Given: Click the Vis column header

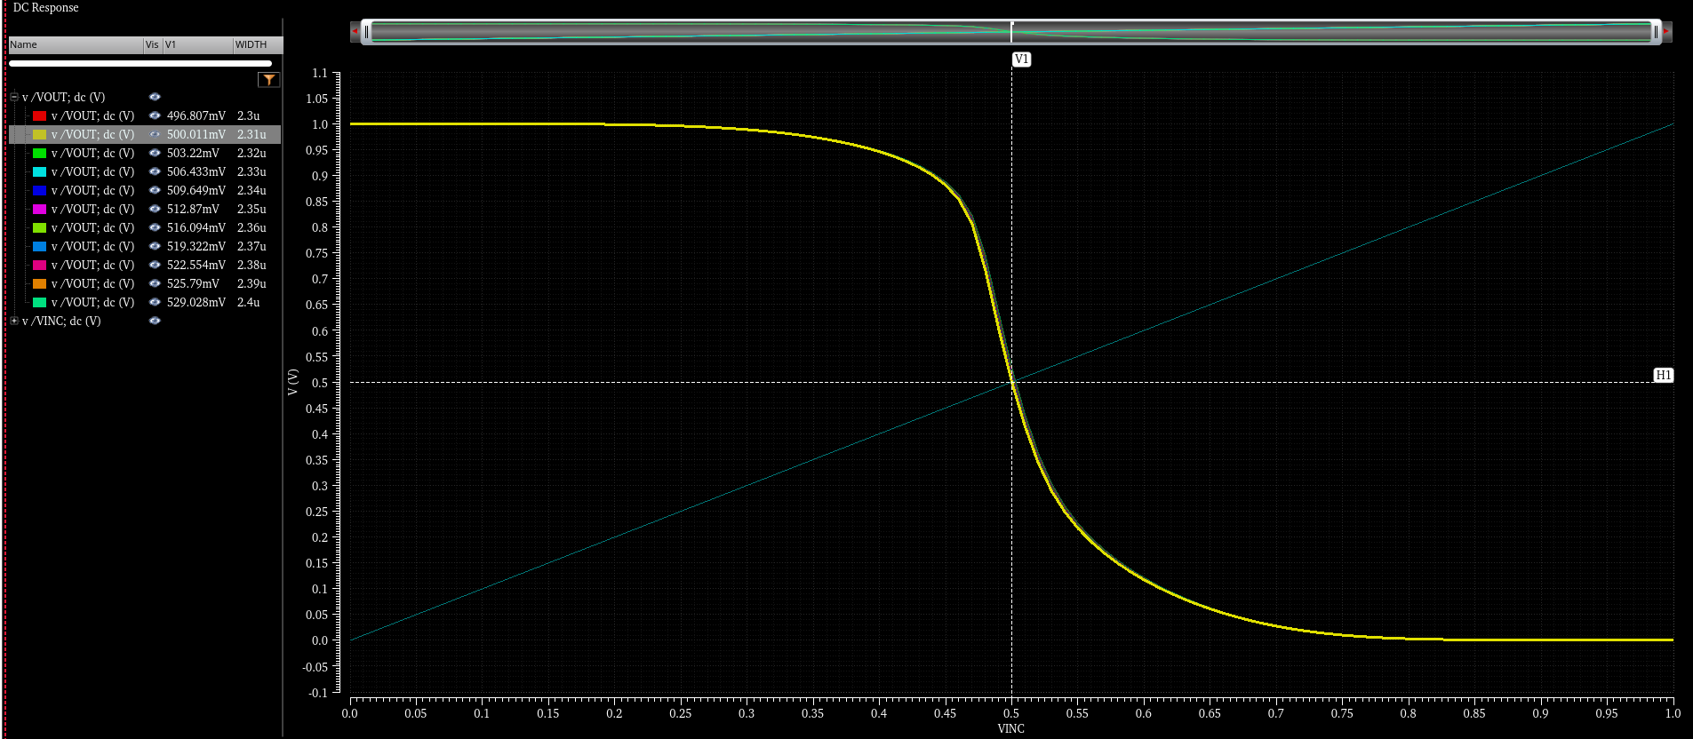Looking at the screenshot, I should point(153,44).
